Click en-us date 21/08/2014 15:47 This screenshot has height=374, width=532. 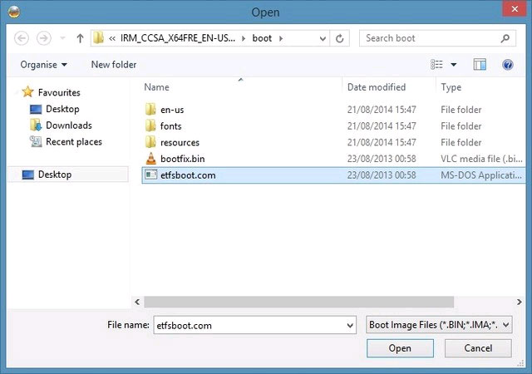[x=382, y=110]
